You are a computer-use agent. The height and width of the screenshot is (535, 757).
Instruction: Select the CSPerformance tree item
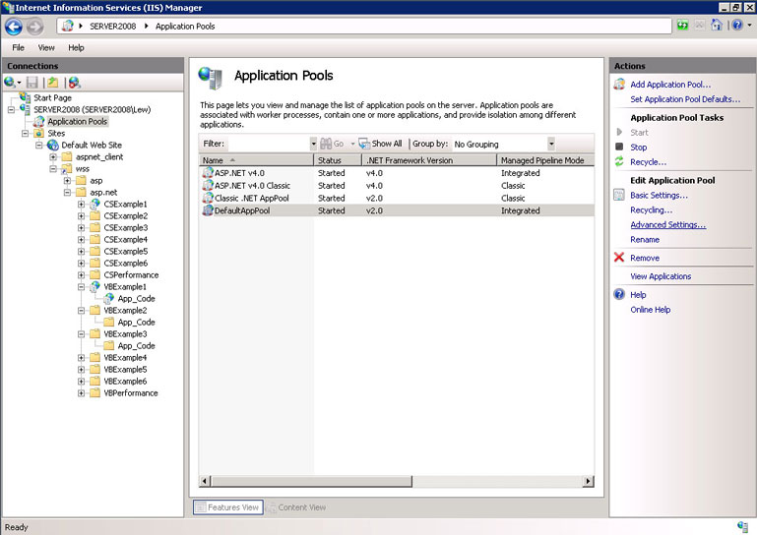(131, 275)
